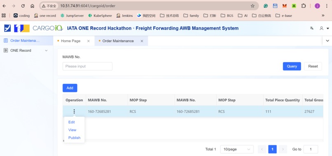Screen dimensions: 332x156
Task: Go back with browser back arrow
Action: tap(4, 6)
